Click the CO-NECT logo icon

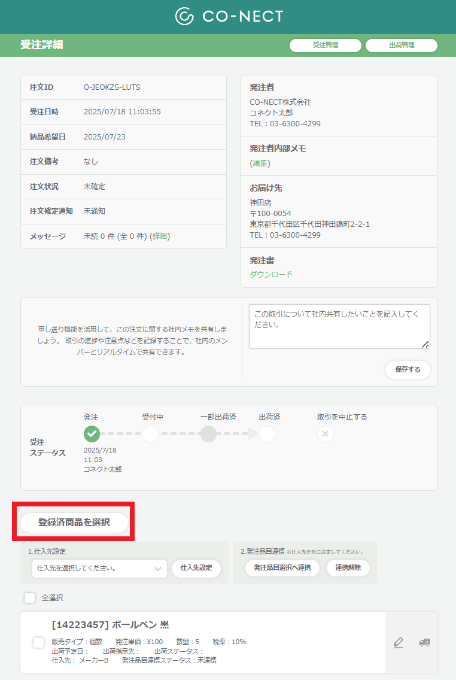pyautogui.click(x=184, y=17)
